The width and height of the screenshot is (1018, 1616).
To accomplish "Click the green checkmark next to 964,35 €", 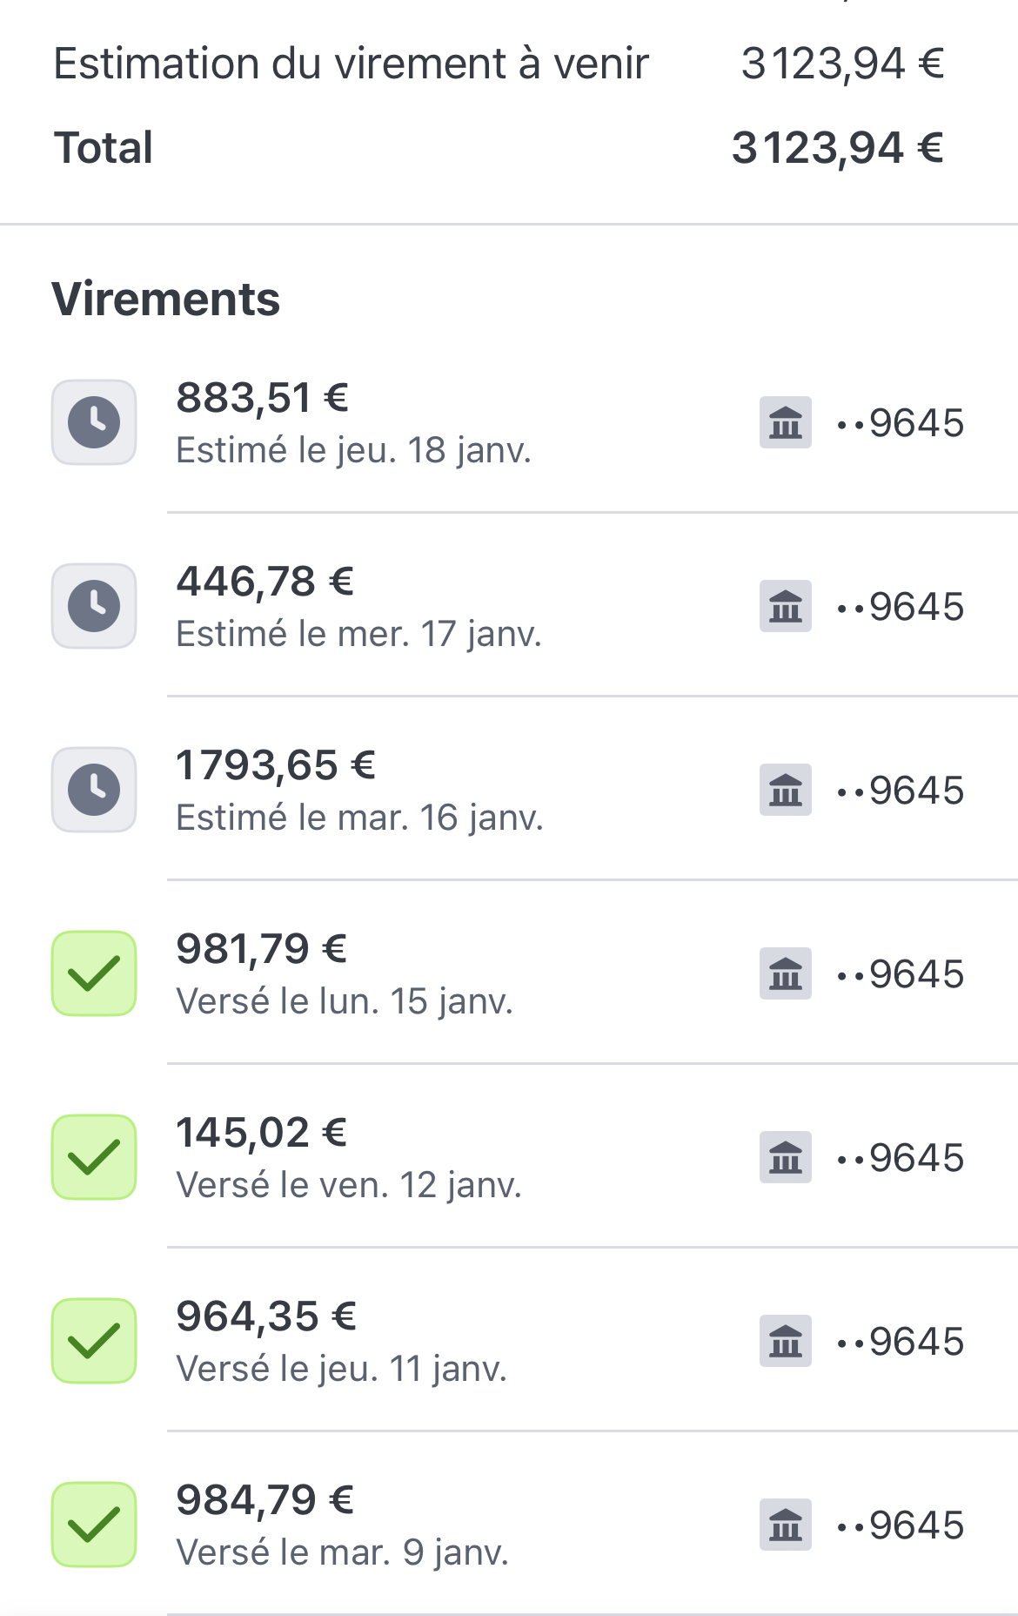I will tap(94, 1341).
